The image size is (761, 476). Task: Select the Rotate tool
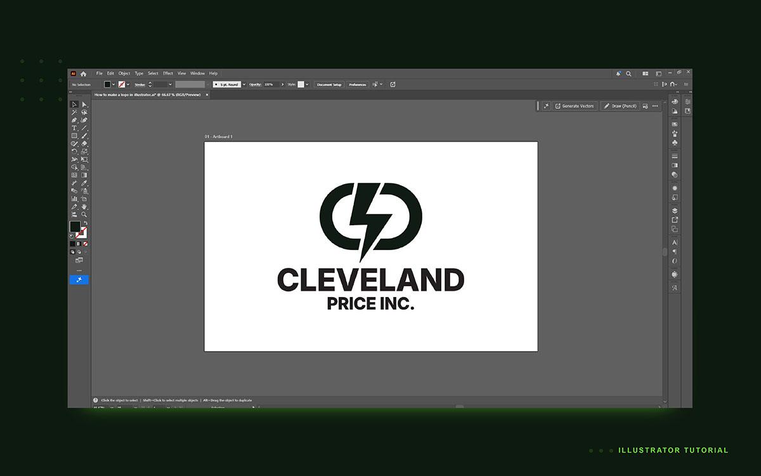74,152
